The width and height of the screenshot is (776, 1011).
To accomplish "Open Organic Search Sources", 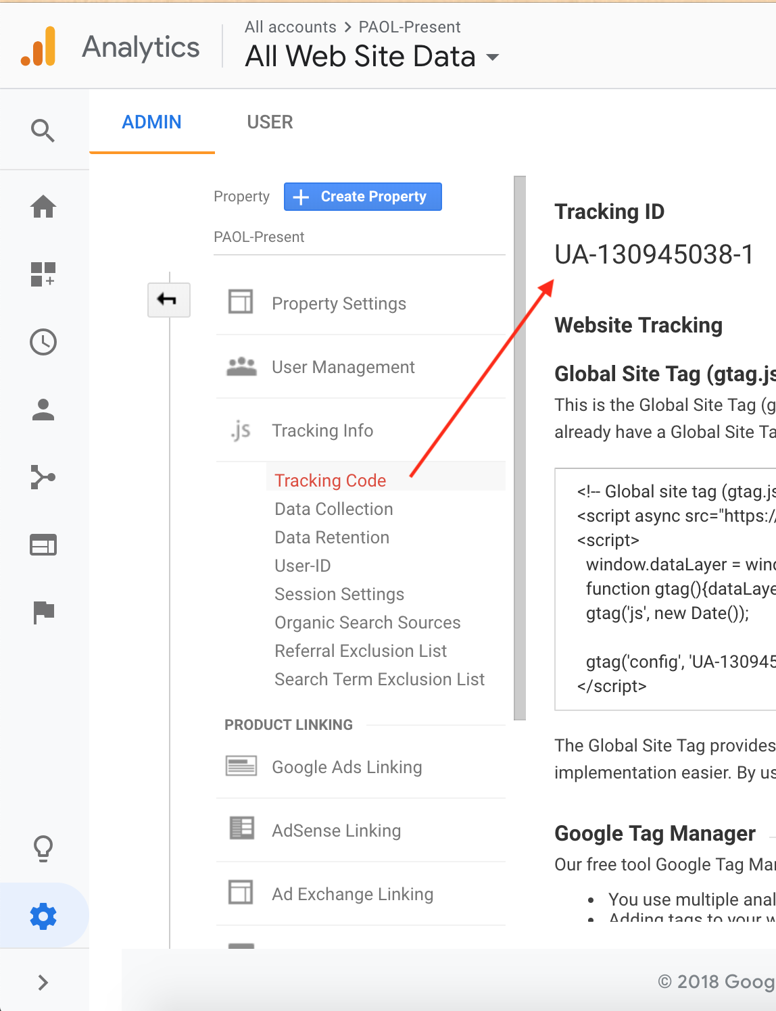I will pyautogui.click(x=367, y=622).
